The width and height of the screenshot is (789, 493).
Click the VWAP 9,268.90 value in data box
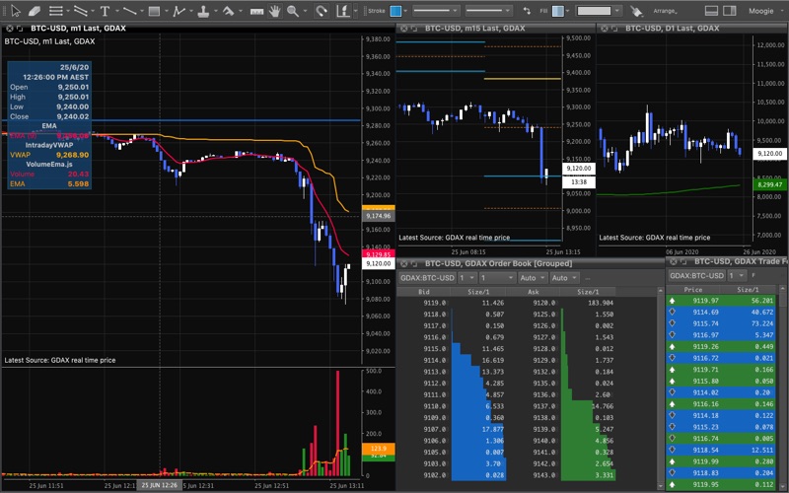tap(72, 155)
